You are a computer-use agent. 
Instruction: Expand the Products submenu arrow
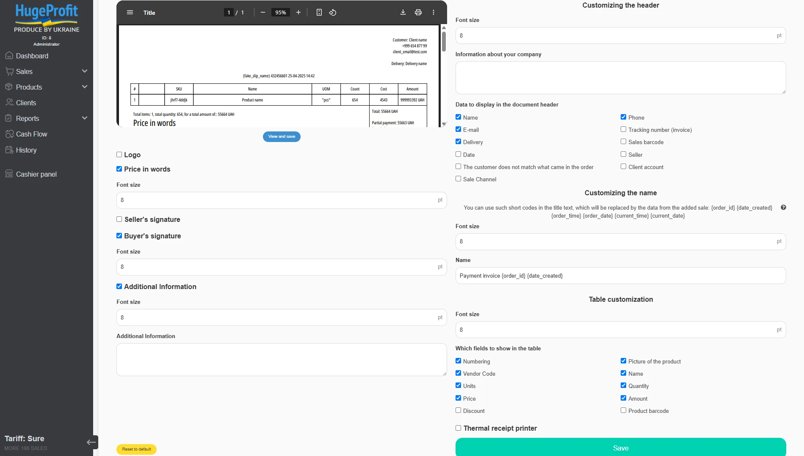coord(85,87)
